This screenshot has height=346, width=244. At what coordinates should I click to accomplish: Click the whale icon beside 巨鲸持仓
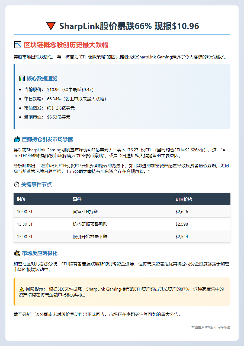(x=17, y=140)
